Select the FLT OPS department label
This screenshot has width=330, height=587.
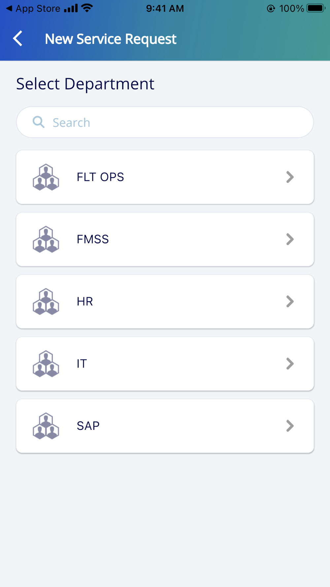100,177
